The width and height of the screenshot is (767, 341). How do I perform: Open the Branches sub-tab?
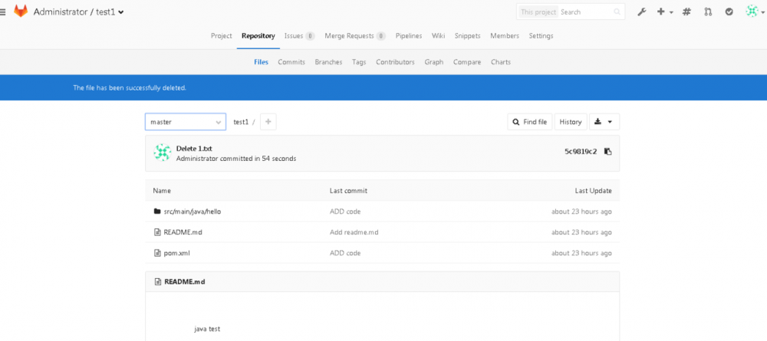328,62
